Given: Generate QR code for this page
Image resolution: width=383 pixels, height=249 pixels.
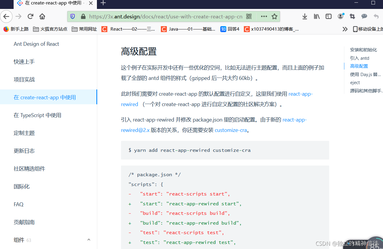Looking at the screenshot, I should (249, 16).
